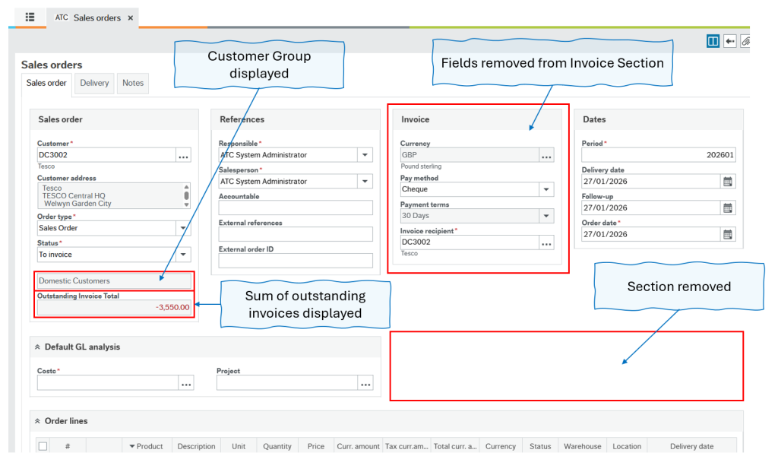Image resolution: width=778 pixels, height=453 pixels.
Task: Switch to the Delivery tab
Action: [x=93, y=84]
